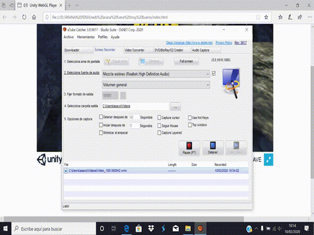Go back in the Edge browser
This screenshot has height=235, width=314.
pyautogui.click(x=5, y=17)
